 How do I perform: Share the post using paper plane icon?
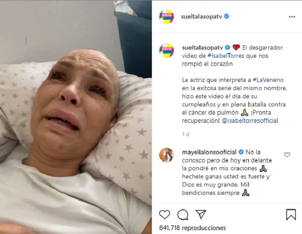click(201, 214)
